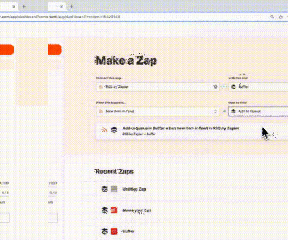This screenshot has height=240, width=288.
Task: Click the Buffer icon in the Untitled Zap row
Action: click(104, 189)
